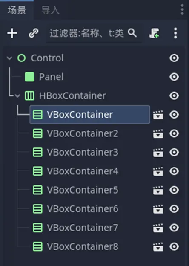Toggle visibility of VBoxContainer5

click(174, 190)
